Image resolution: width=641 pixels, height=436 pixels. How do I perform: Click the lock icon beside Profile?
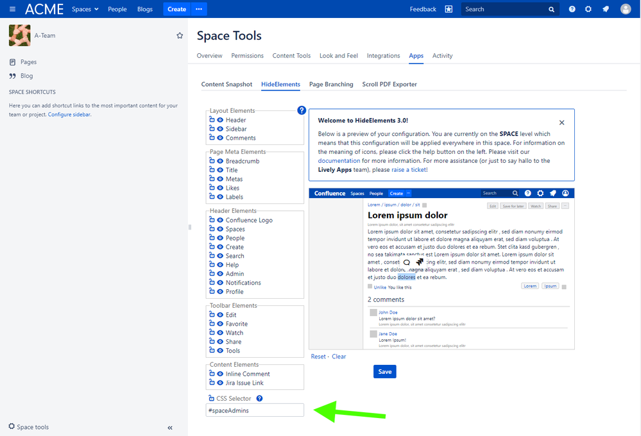(212, 291)
